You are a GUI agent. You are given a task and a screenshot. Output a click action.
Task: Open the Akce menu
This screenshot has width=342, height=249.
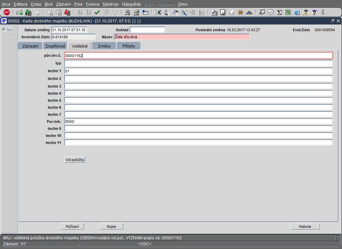coord(6,4)
